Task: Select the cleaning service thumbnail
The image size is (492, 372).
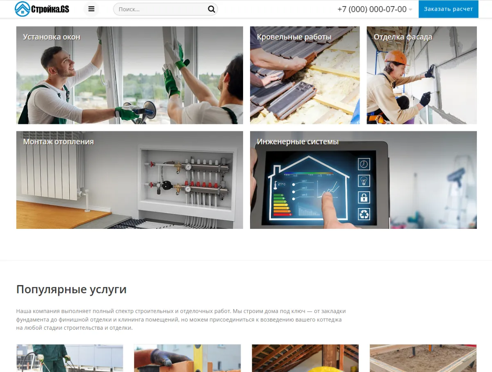Action: point(70,358)
